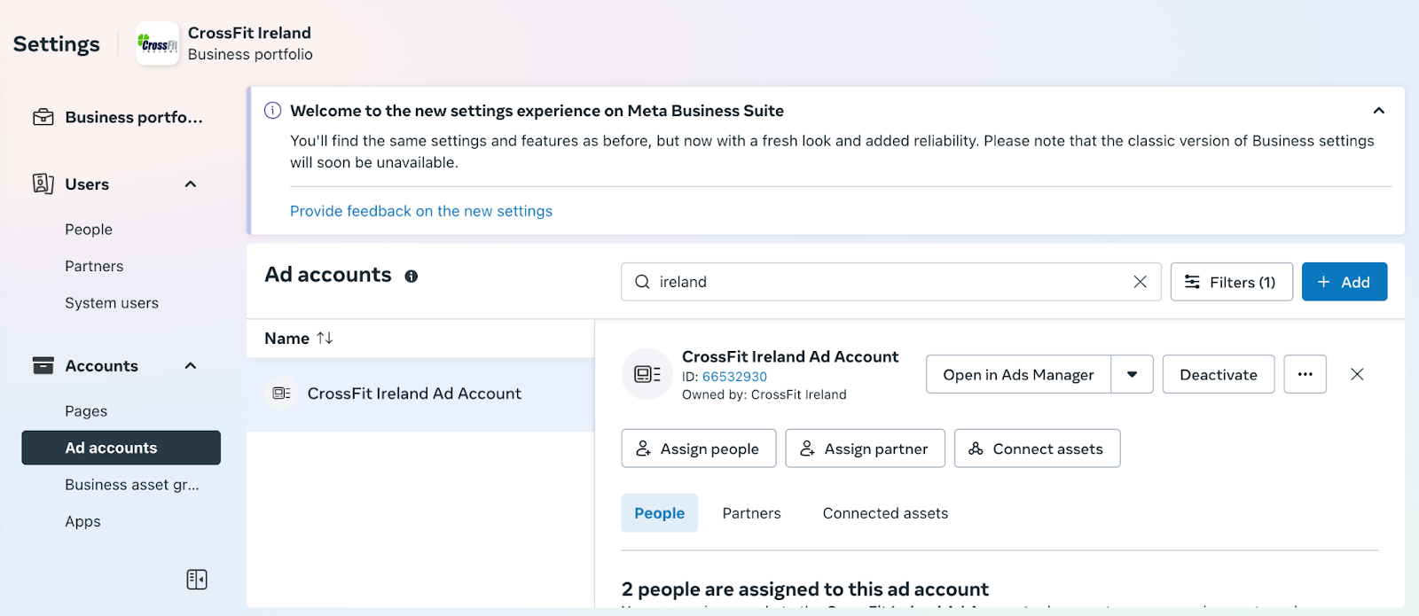Open the three-dot more options menu
1419x616 pixels.
1305,374
